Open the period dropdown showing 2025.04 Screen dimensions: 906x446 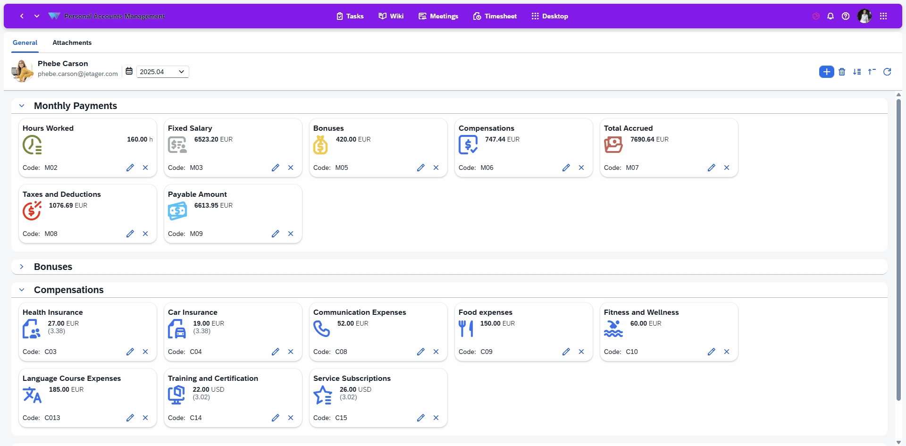click(x=162, y=72)
